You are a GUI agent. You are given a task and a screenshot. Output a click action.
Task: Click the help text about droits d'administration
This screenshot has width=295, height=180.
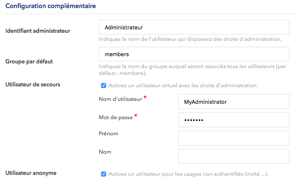click(190, 39)
